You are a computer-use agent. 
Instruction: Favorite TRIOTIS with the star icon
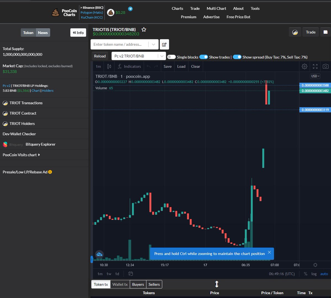pos(144,29)
